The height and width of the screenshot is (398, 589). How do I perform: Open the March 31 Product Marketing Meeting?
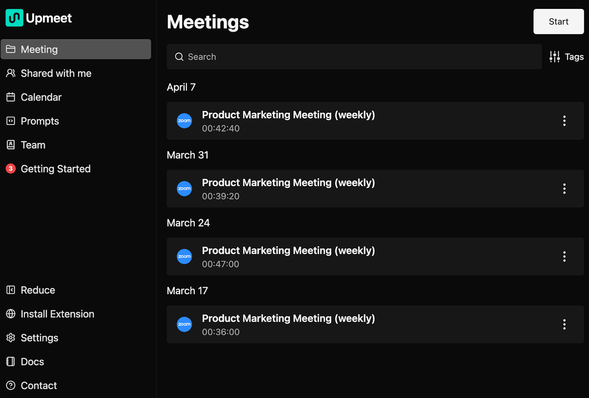pyautogui.click(x=288, y=183)
